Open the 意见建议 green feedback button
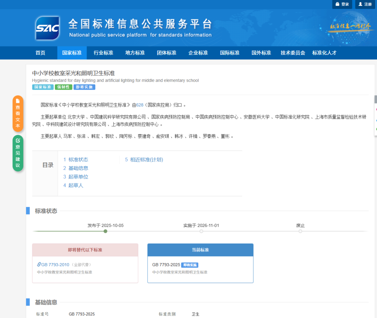The image size is (377, 318). pos(18,153)
